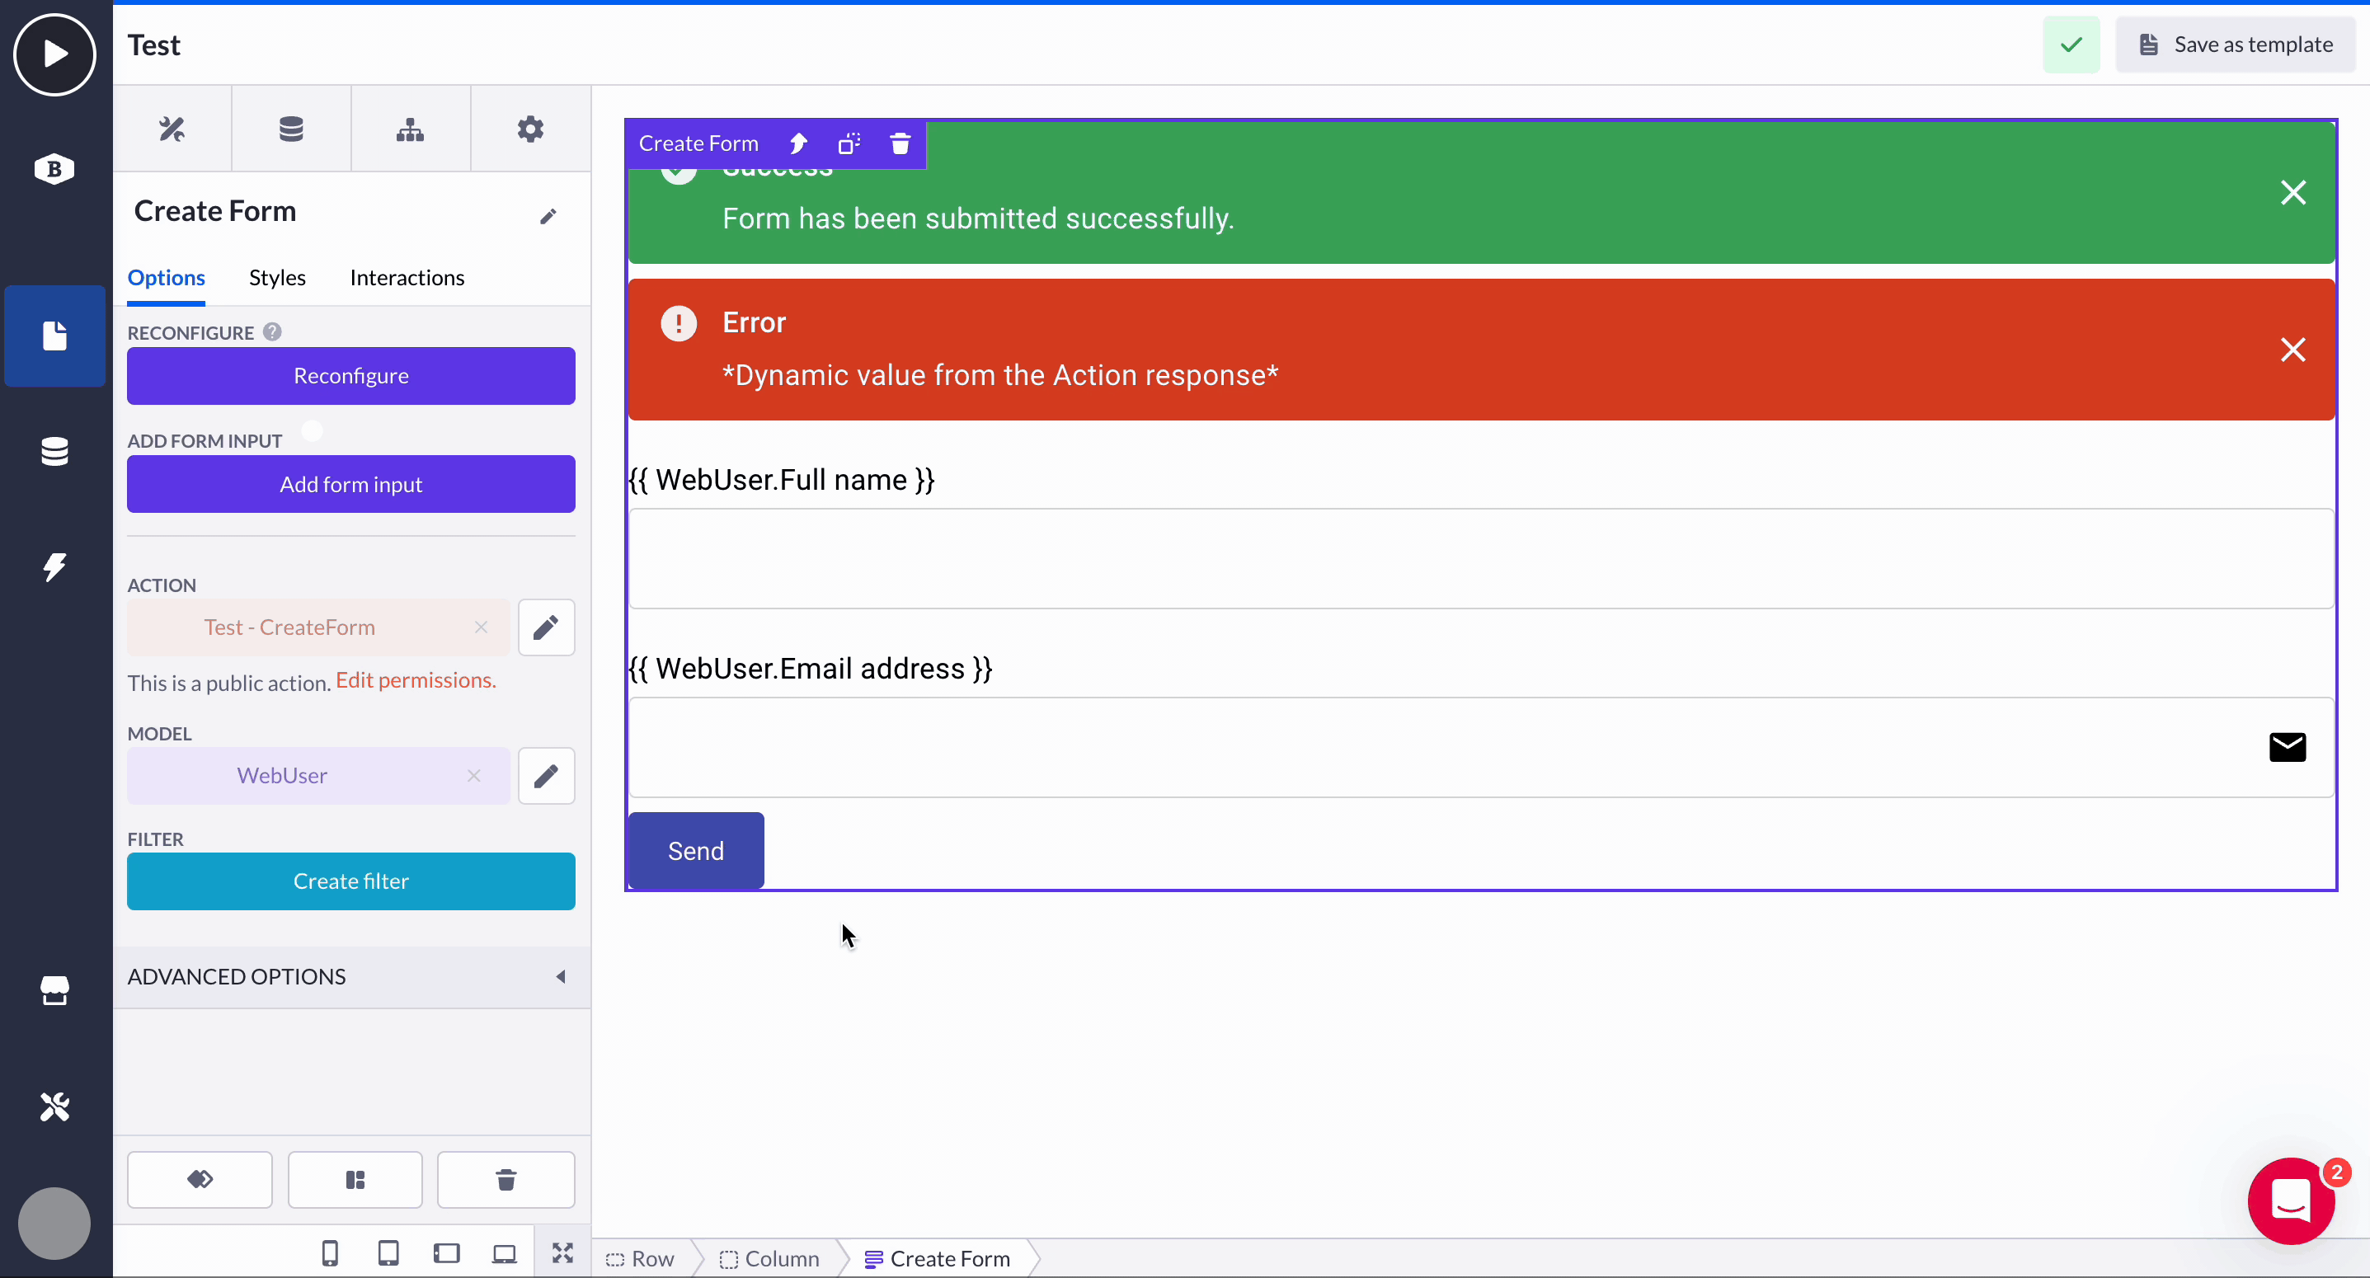2370x1278 pixels.
Task: Open the component tree navigator icon
Action: (411, 128)
